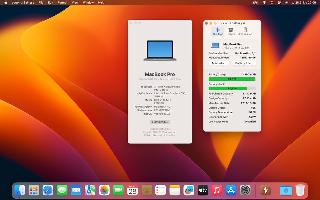Screen dimensions: 320x200
Task: Open Launchpad from the Dock
Action: [x=34, y=190]
